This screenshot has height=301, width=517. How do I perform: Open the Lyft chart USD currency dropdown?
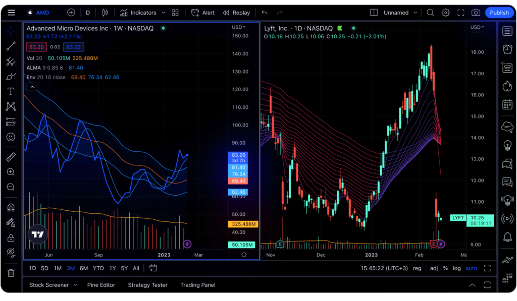click(477, 27)
